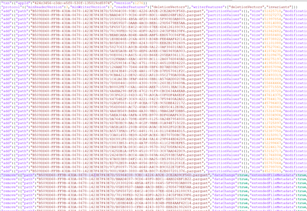Click the version number 1276
This screenshot has height=211, width=307.
[x=139, y=3]
